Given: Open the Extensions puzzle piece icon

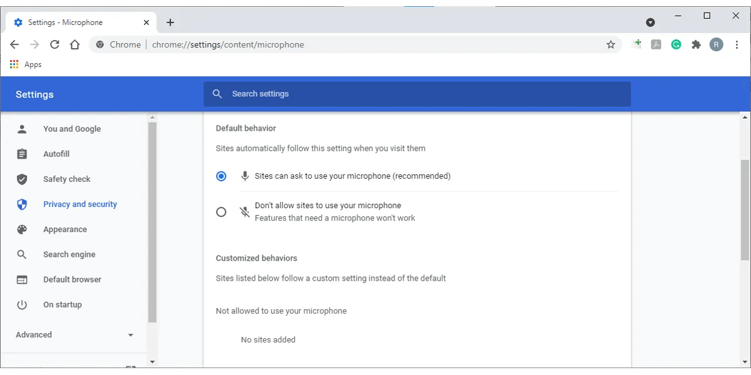Looking at the screenshot, I should pos(696,44).
